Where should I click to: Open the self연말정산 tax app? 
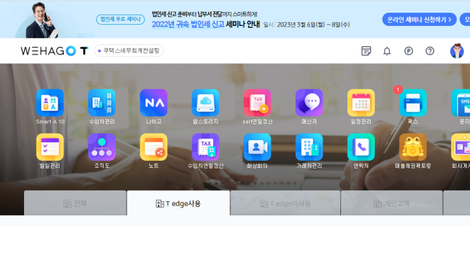pos(257,103)
